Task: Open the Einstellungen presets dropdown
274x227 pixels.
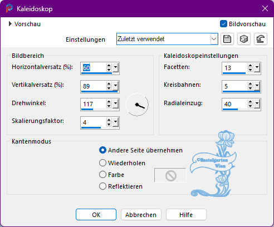Action: [214, 39]
